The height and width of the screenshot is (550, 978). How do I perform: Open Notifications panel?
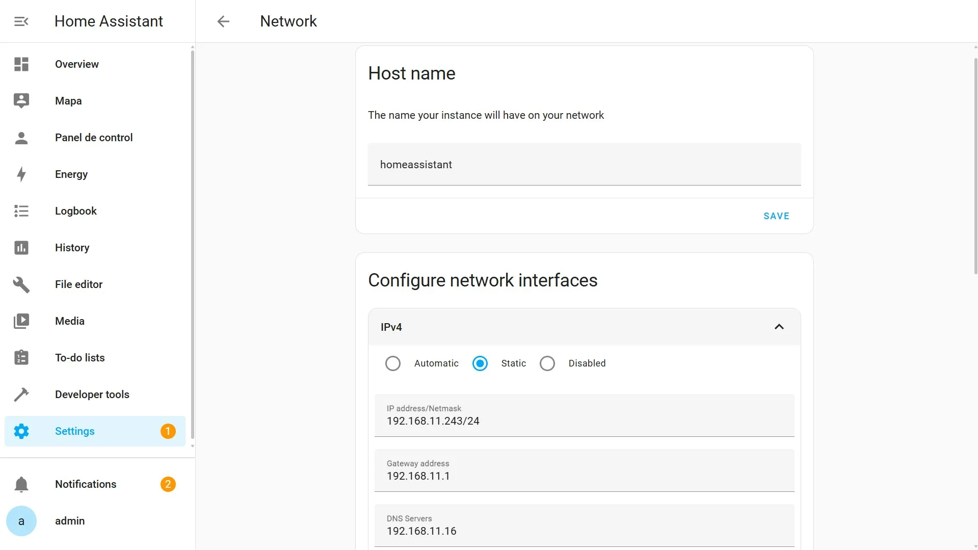pyautogui.click(x=95, y=484)
